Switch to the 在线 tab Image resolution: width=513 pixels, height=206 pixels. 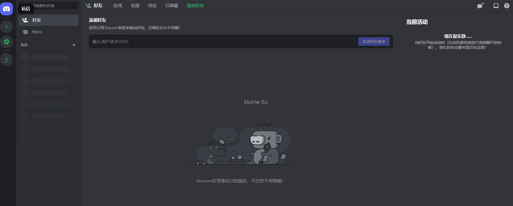coord(118,6)
